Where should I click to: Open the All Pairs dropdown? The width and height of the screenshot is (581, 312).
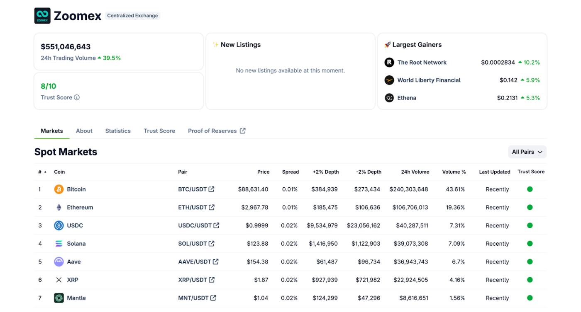(x=527, y=152)
